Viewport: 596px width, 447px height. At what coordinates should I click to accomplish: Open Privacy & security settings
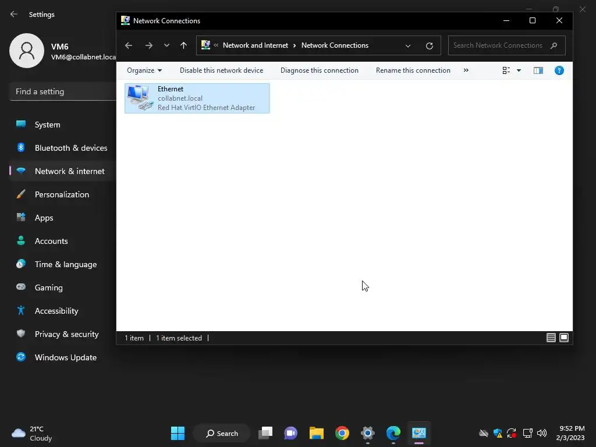63,334
